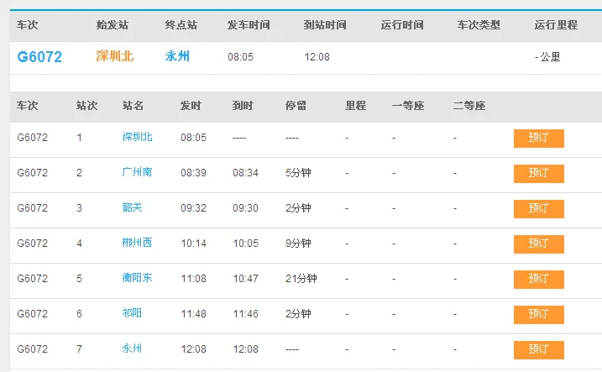602x372 pixels.
Task: Click the 一等座 column header
Action: [x=408, y=107]
